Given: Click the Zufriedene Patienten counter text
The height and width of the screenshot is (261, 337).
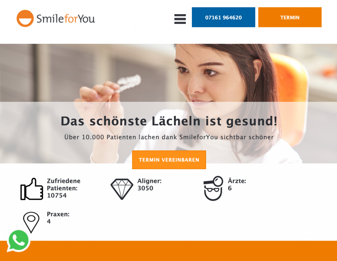Looking at the screenshot, I should tap(64, 188).
